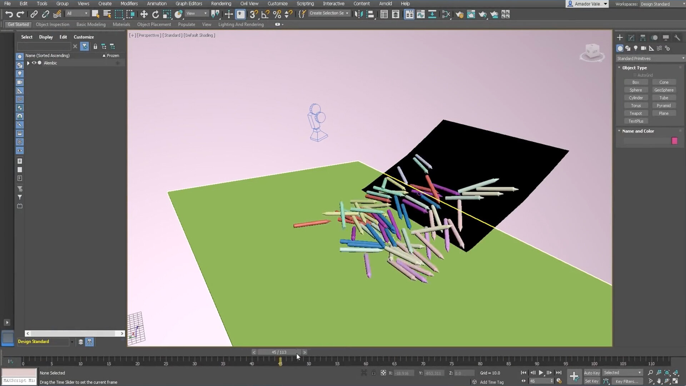The width and height of the screenshot is (686, 386).
Task: Click the Teapot primitive button
Action: point(636,113)
